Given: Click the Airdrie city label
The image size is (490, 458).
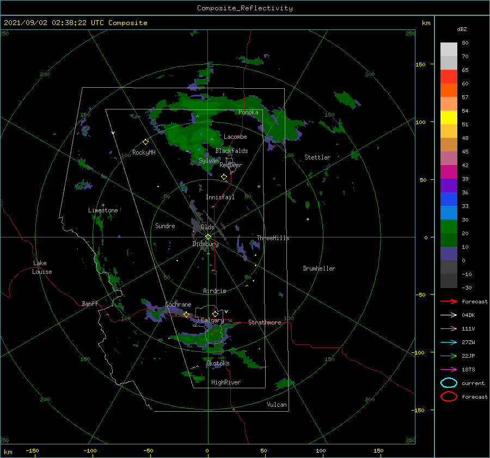Looking at the screenshot, I should 215,291.
